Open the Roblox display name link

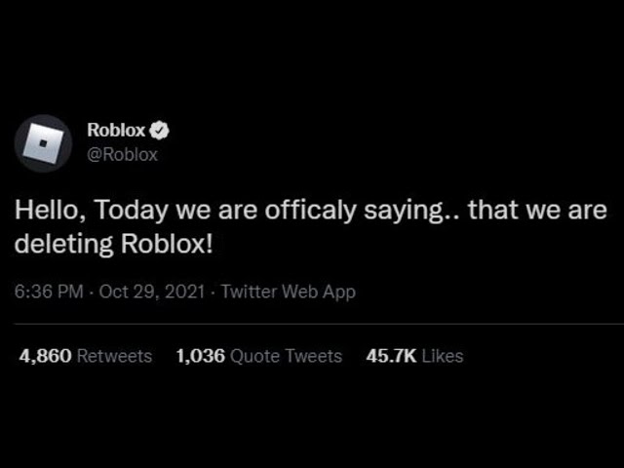pos(116,131)
